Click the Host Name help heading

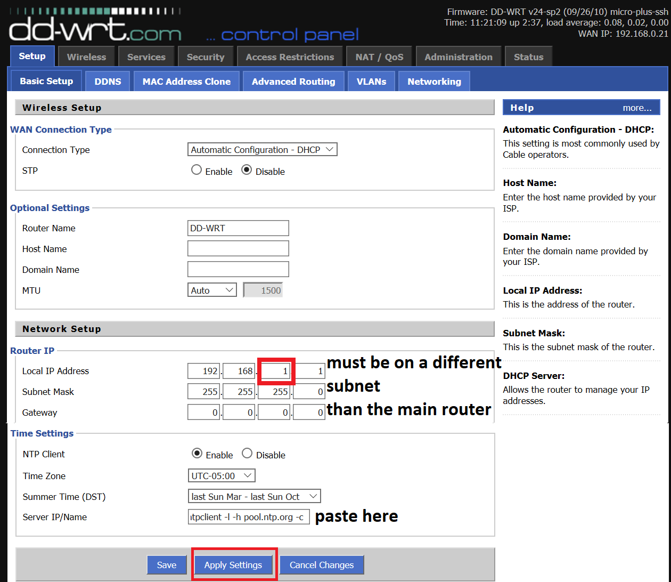coord(529,183)
